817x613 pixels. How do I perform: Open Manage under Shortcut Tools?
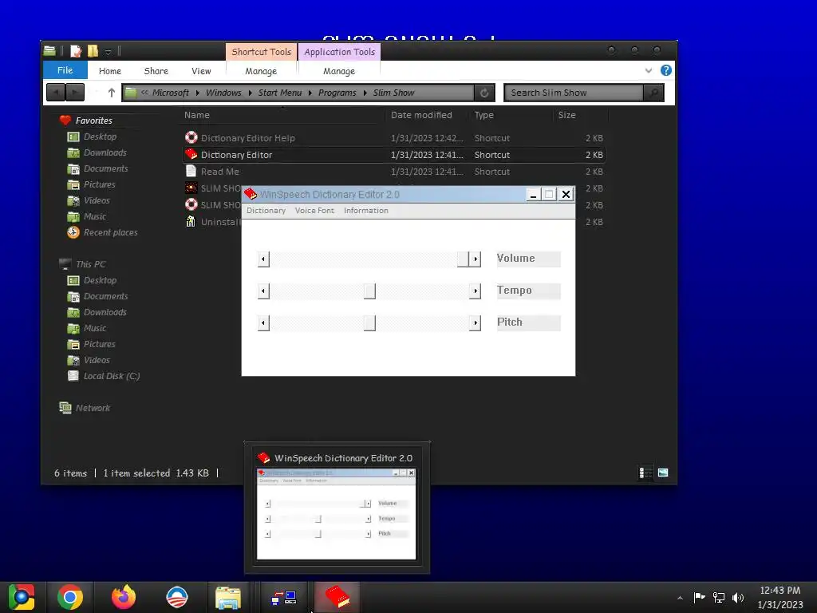261,71
